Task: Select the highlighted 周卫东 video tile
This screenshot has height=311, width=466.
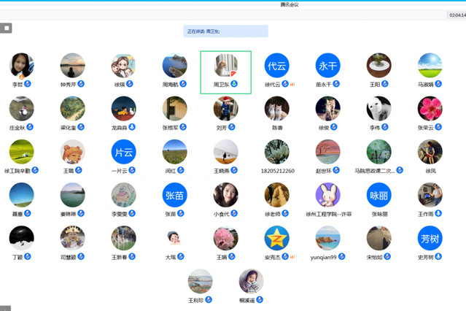Action: point(225,72)
